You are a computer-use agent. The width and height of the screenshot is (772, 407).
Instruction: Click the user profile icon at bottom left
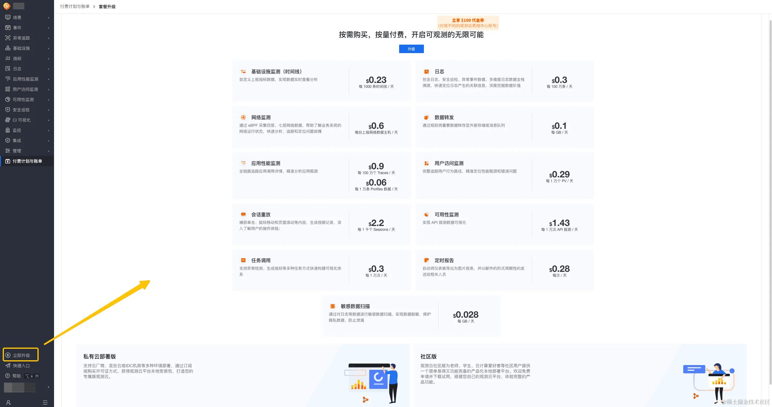coord(8,402)
